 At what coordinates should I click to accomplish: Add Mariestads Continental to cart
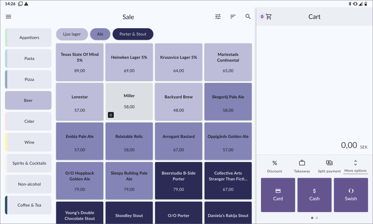(x=228, y=62)
